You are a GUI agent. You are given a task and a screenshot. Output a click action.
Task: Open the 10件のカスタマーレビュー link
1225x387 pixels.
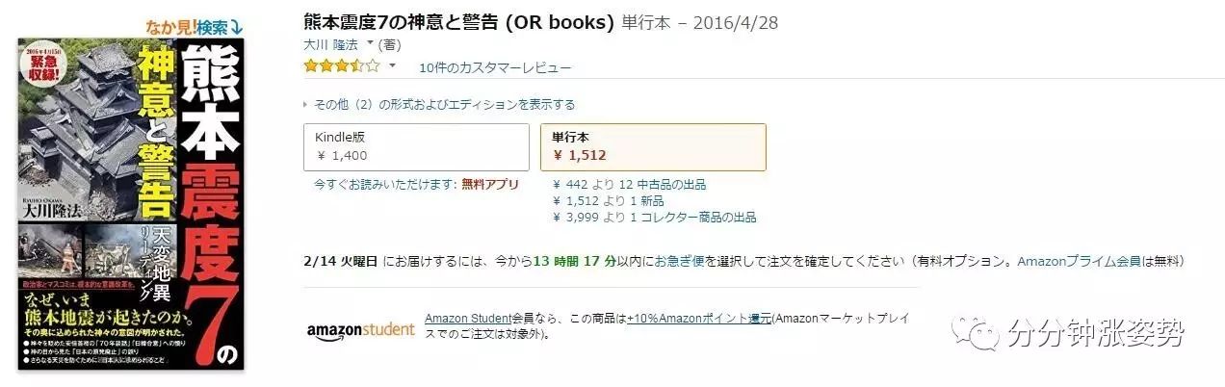click(x=495, y=67)
